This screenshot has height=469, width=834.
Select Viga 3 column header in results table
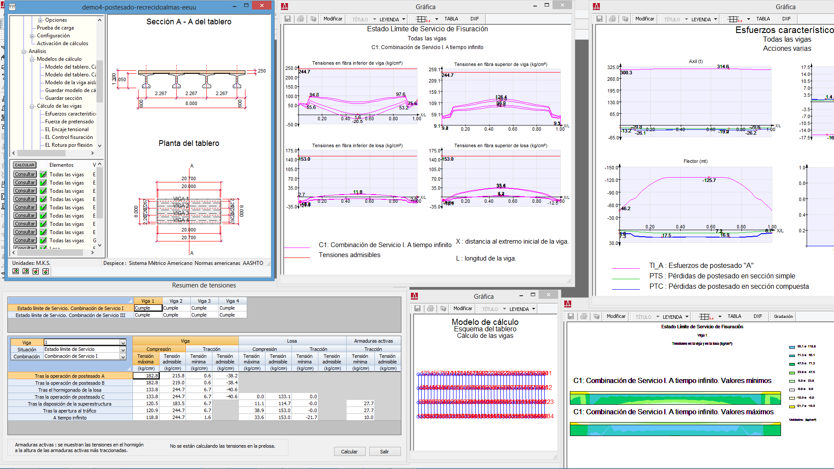pyautogui.click(x=204, y=301)
